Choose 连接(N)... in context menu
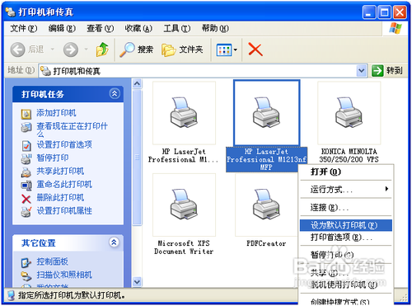 pyautogui.click(x=346, y=208)
